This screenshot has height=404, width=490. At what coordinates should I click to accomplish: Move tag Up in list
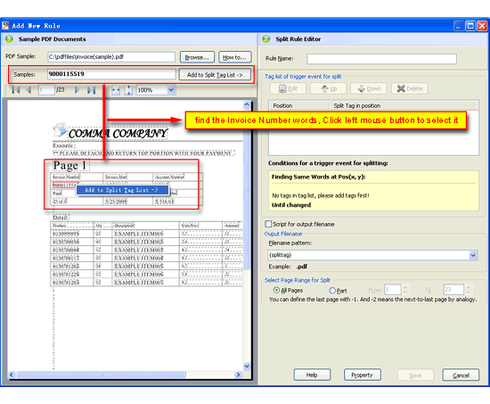tap(329, 88)
